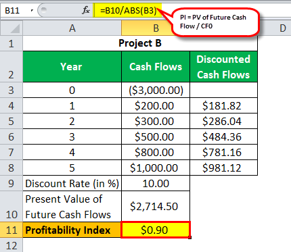Click the Project B title cell
The image size is (291, 252).
coord(140,43)
